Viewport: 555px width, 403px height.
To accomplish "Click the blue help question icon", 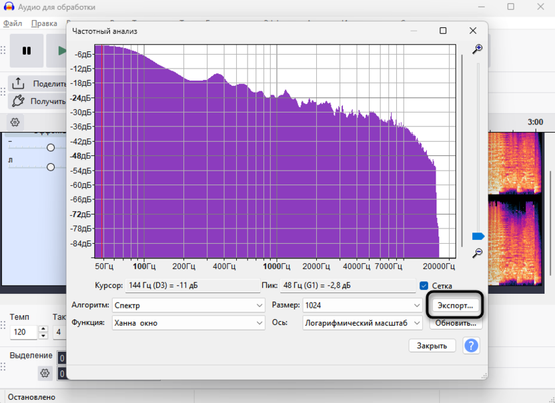I will coord(471,345).
